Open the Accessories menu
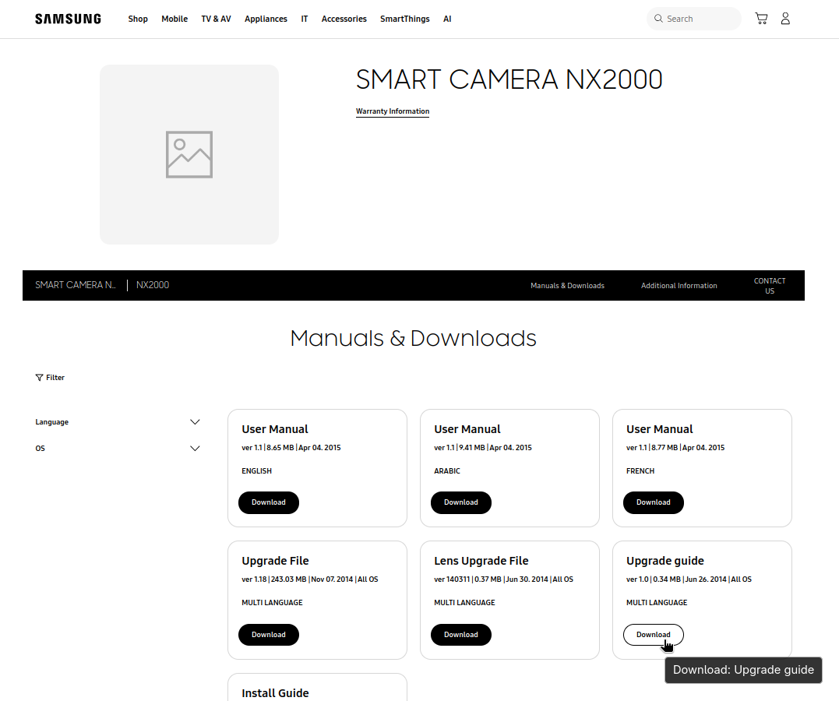 pos(344,19)
